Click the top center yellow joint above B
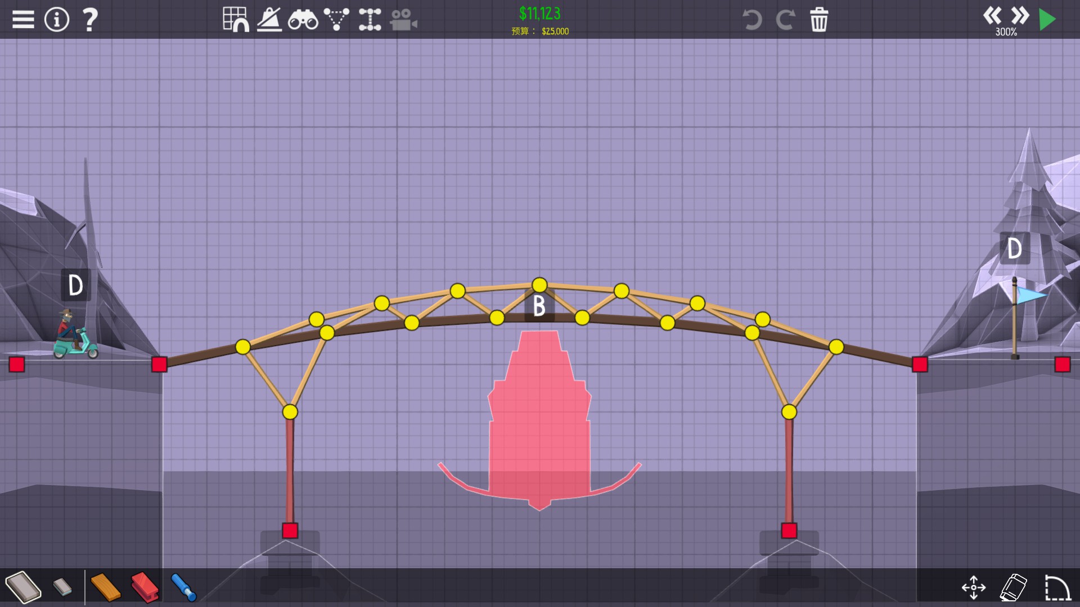This screenshot has width=1080, height=607. pos(539,285)
